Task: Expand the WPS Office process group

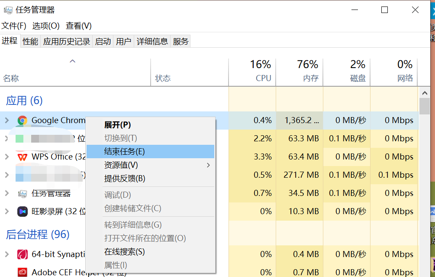Action: [7, 156]
